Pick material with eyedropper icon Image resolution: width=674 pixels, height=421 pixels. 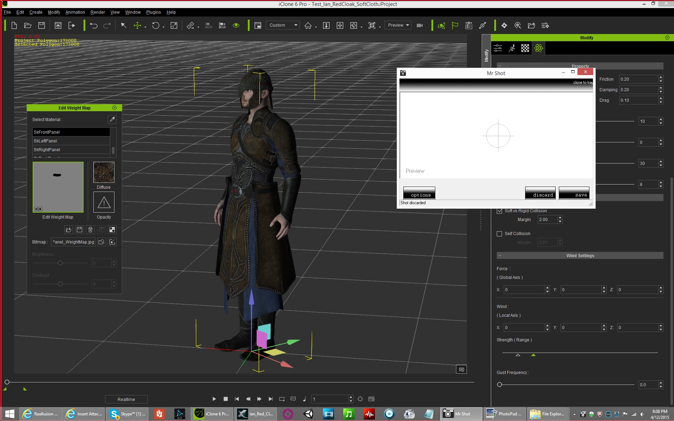(112, 119)
